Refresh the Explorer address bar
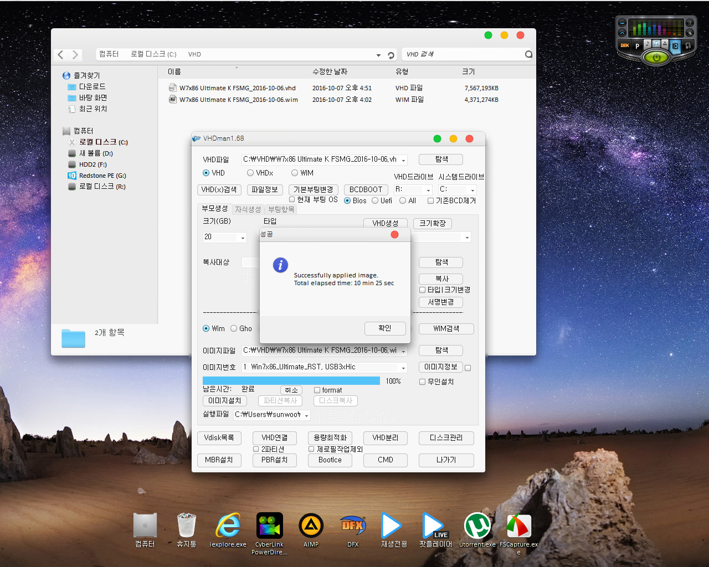The width and height of the screenshot is (709, 567). [x=391, y=55]
